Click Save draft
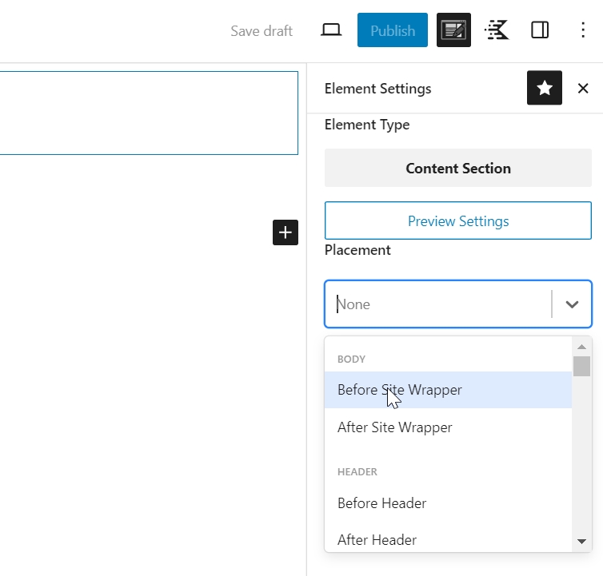Image resolution: width=603 pixels, height=576 pixels. pyautogui.click(x=262, y=31)
